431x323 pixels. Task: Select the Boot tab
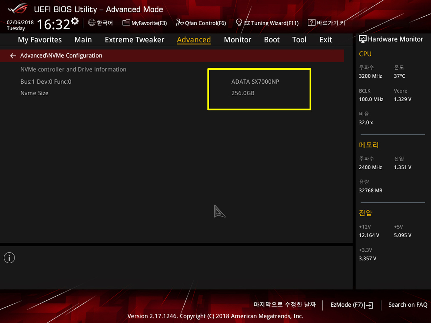coord(272,40)
